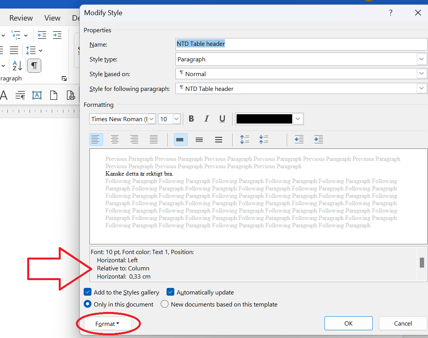Click Cancel to discard style changes
428x338 pixels.
(403, 323)
